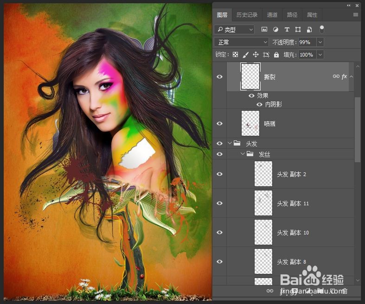Click the fill value field 100%
The height and width of the screenshot is (304, 365).
[307, 55]
